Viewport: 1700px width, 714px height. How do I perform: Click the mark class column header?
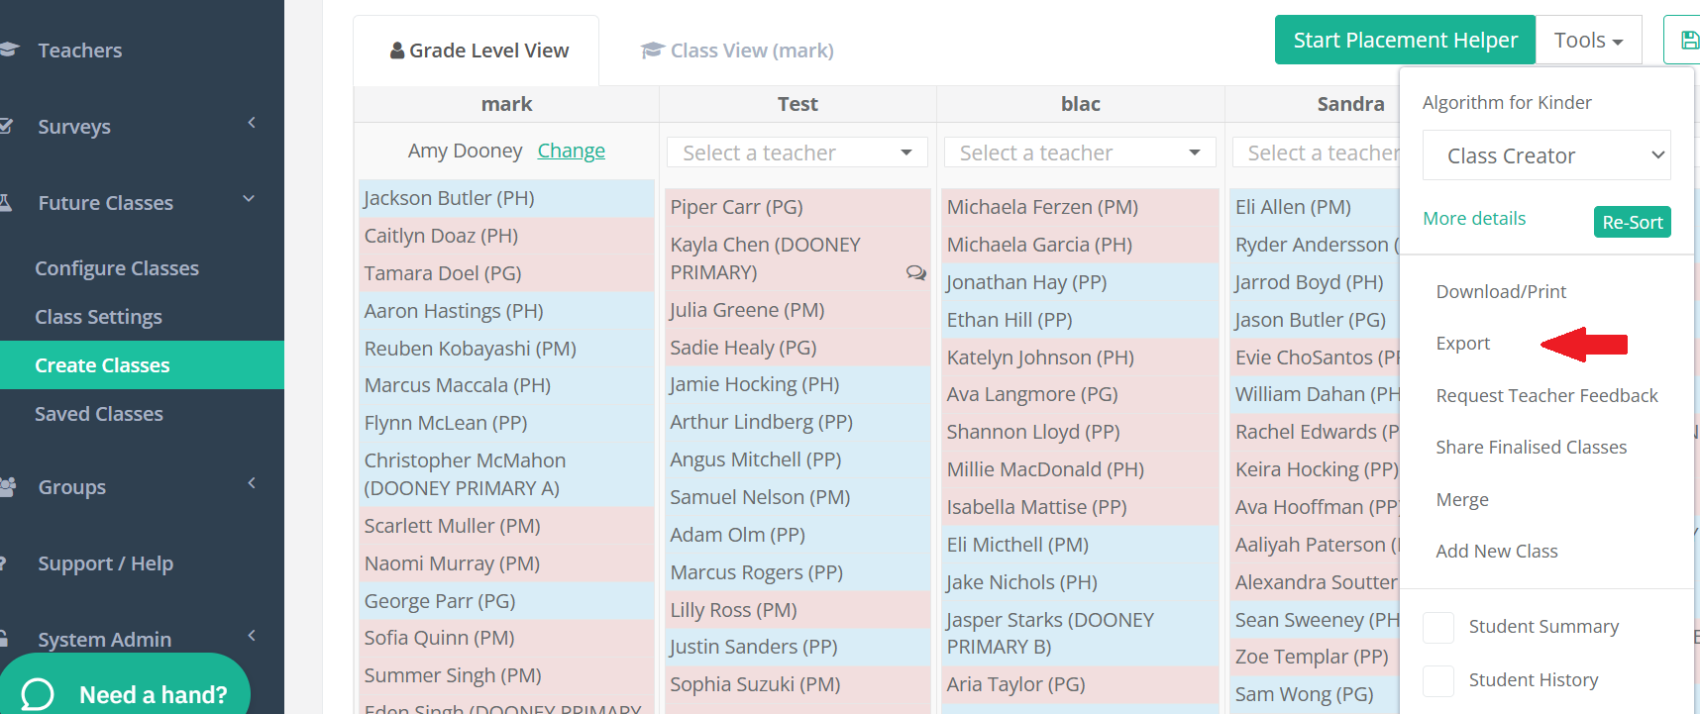tap(506, 104)
